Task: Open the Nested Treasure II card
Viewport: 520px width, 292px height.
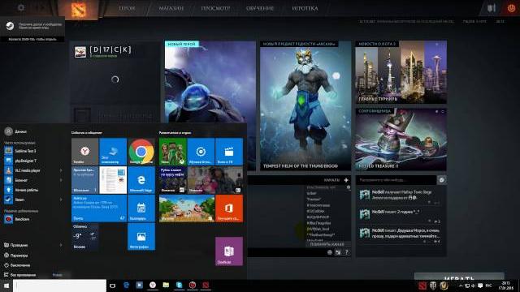Action: [401, 140]
